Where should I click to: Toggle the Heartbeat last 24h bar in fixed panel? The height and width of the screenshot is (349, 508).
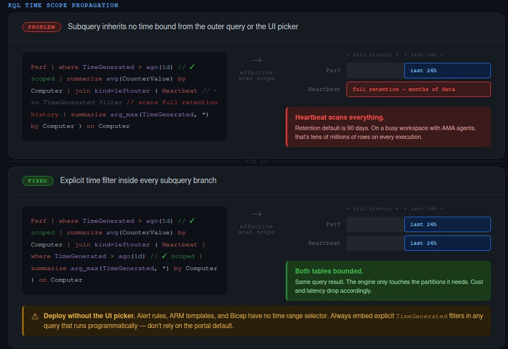pyautogui.click(x=447, y=243)
